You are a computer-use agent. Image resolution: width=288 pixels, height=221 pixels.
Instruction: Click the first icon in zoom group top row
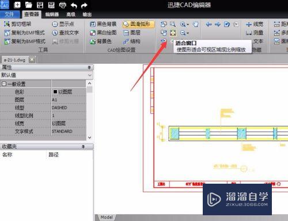tap(164, 24)
